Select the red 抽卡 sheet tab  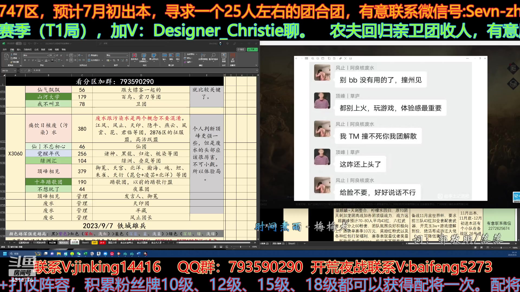(x=102, y=243)
